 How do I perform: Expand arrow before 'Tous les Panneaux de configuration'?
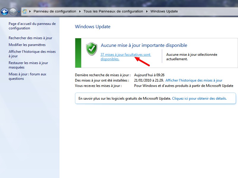pyautogui.click(x=80, y=12)
